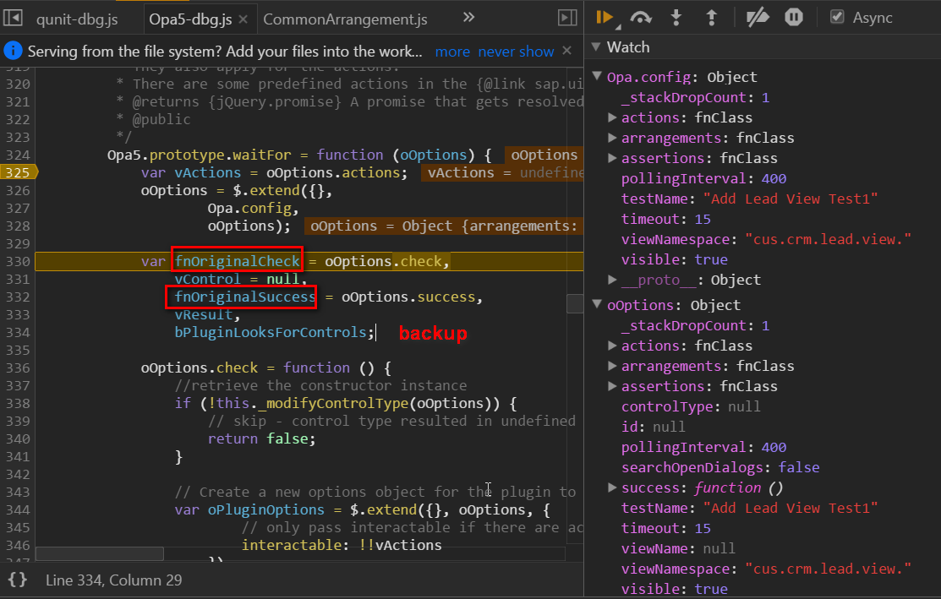Click bPluginLooksForControls on line 334
Screen dimensions: 941x599
tap(271, 332)
